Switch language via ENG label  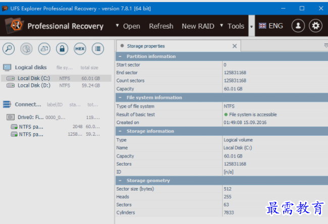276,26
